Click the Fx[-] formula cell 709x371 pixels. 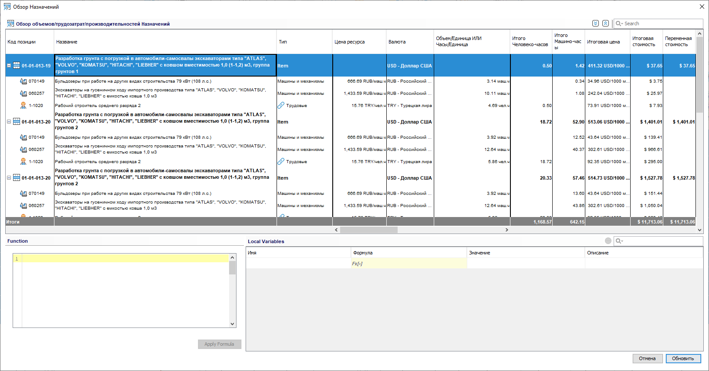click(409, 264)
